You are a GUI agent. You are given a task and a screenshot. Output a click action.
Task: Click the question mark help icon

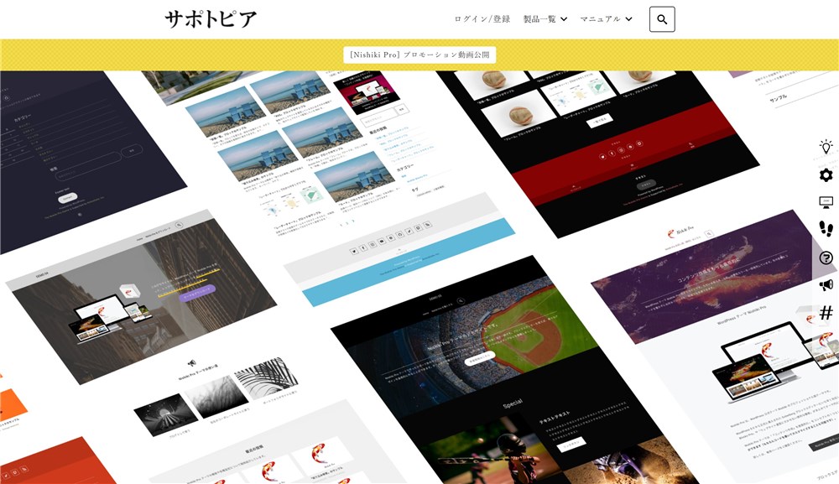(x=826, y=258)
